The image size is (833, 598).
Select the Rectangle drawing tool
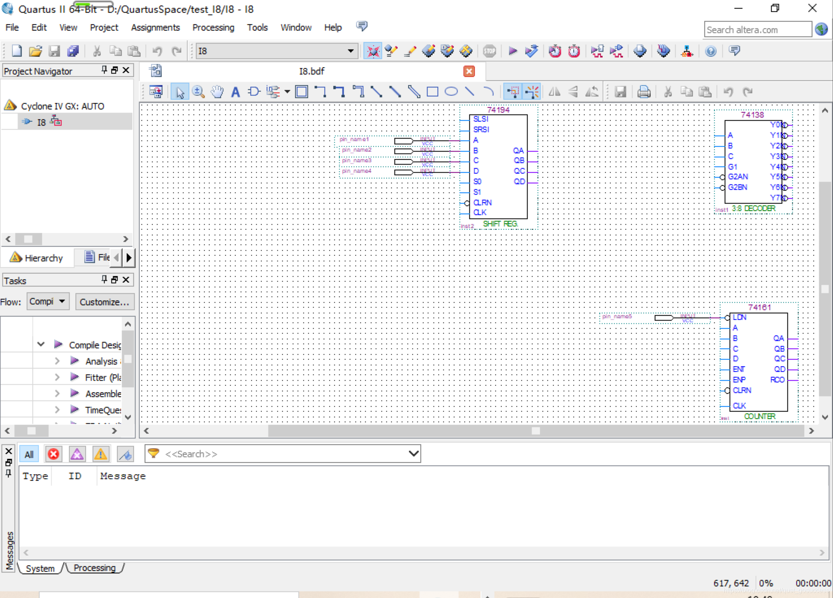click(x=432, y=92)
